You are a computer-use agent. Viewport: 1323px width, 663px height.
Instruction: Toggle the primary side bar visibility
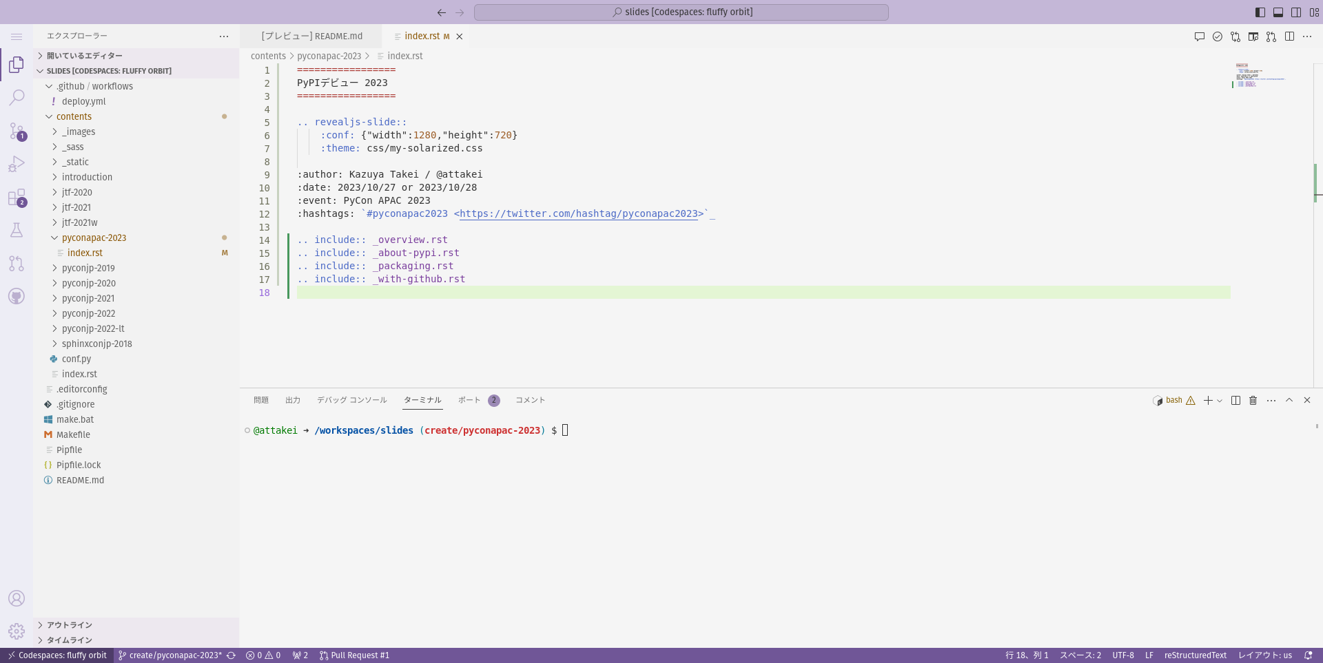click(1260, 12)
